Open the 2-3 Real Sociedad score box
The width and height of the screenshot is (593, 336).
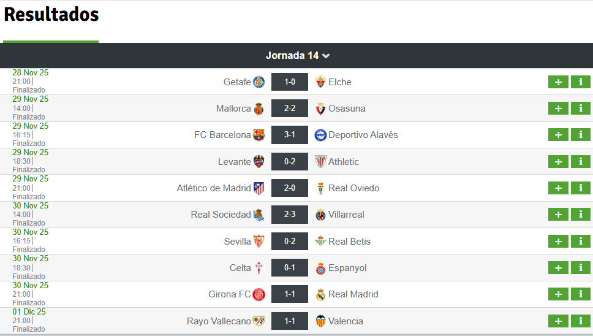pos(290,215)
